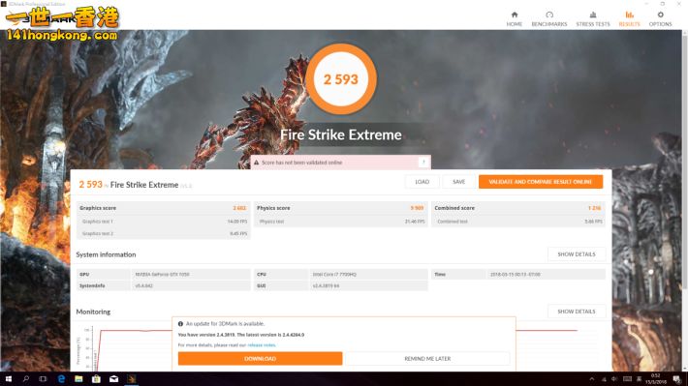The width and height of the screenshot is (688, 386).
Task: Click the keyboard input tray icon
Action: point(628,379)
